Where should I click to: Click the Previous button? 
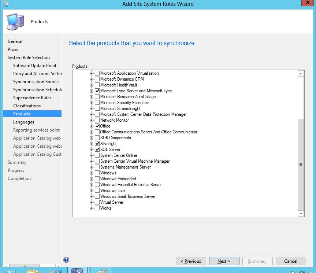pyautogui.click(x=191, y=261)
